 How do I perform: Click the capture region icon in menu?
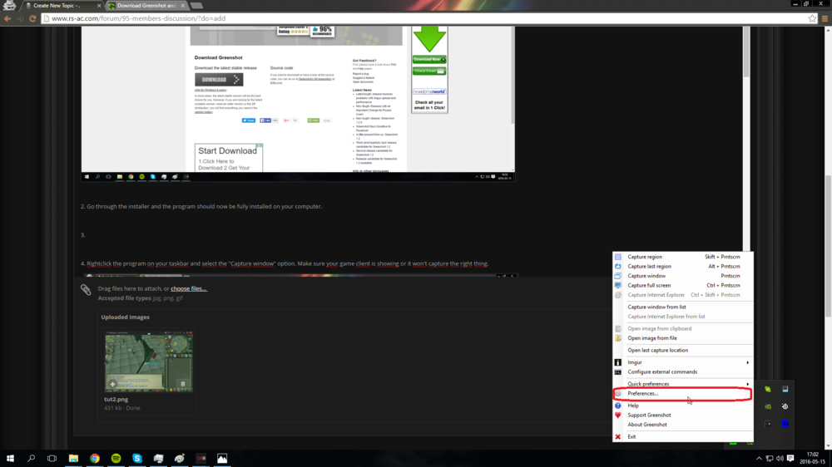click(x=617, y=257)
